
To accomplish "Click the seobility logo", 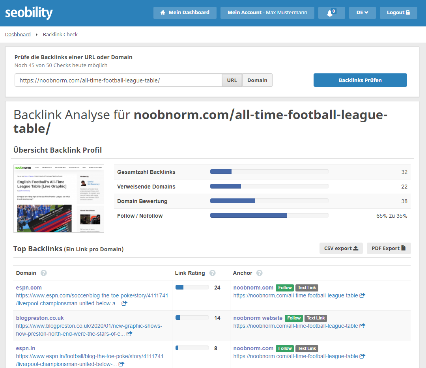I will pyautogui.click(x=29, y=13).
